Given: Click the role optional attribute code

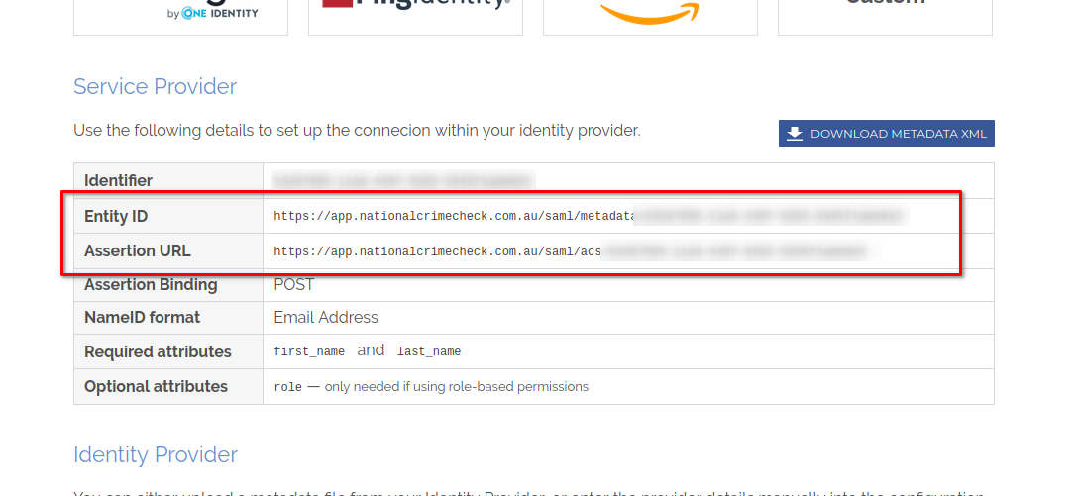Looking at the screenshot, I should 287,387.
